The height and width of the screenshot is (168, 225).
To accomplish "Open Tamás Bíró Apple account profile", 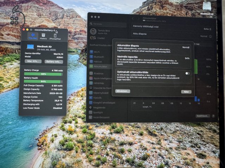I will [101, 31].
